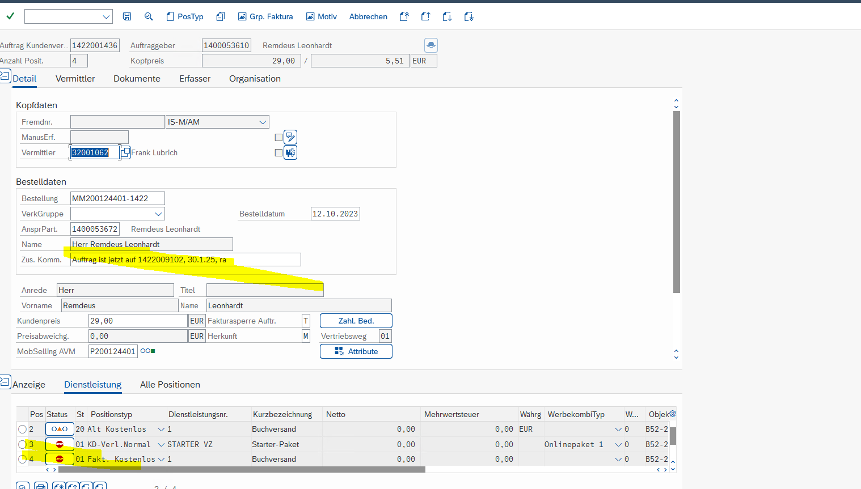Switch to the Dokumente tab
Viewport: 861px width, 489px height.
pos(137,79)
